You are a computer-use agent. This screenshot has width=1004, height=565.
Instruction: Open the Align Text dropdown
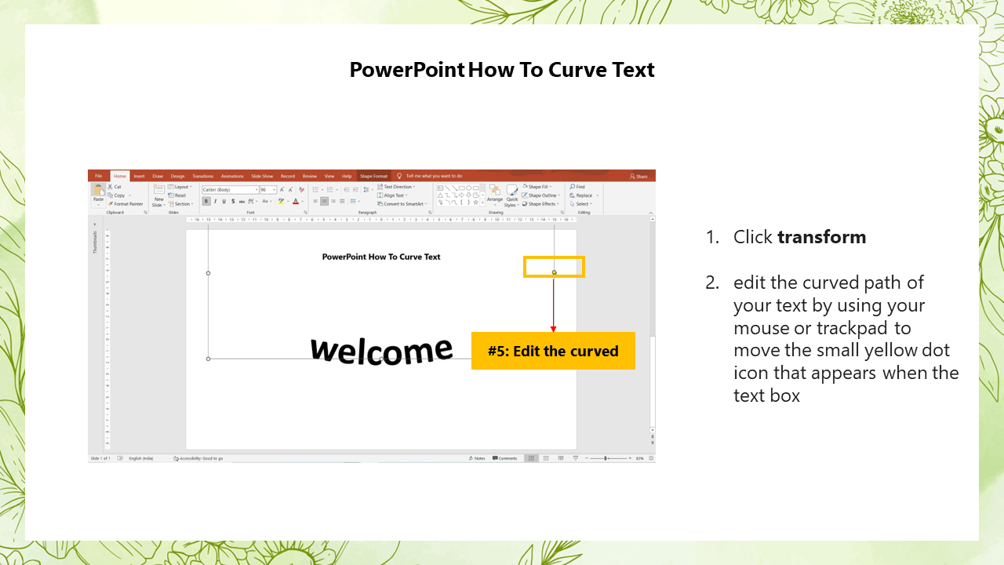[x=391, y=195]
